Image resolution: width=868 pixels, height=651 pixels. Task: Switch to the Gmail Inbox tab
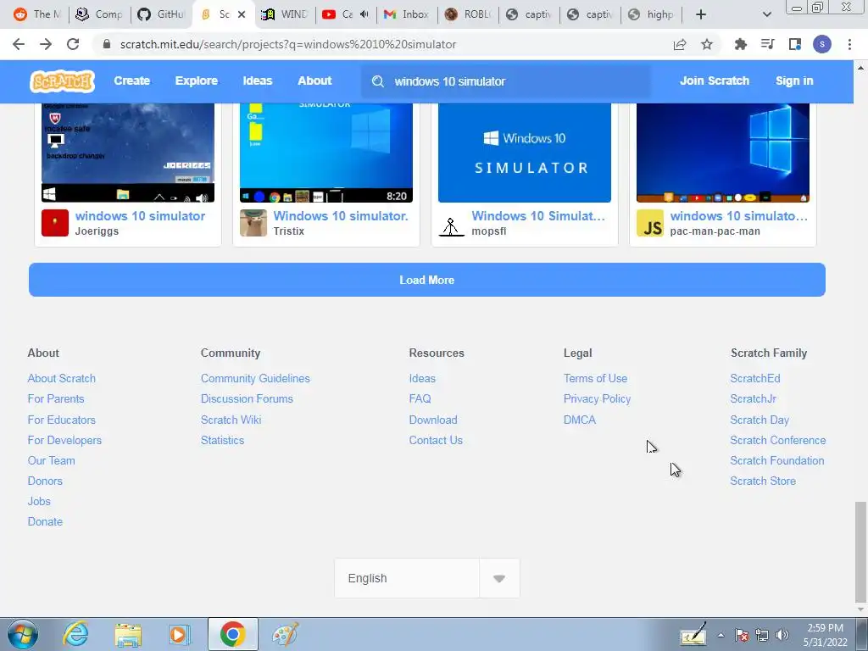point(406,14)
